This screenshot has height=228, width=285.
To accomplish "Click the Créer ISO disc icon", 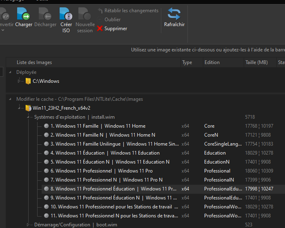I will coord(66,14).
